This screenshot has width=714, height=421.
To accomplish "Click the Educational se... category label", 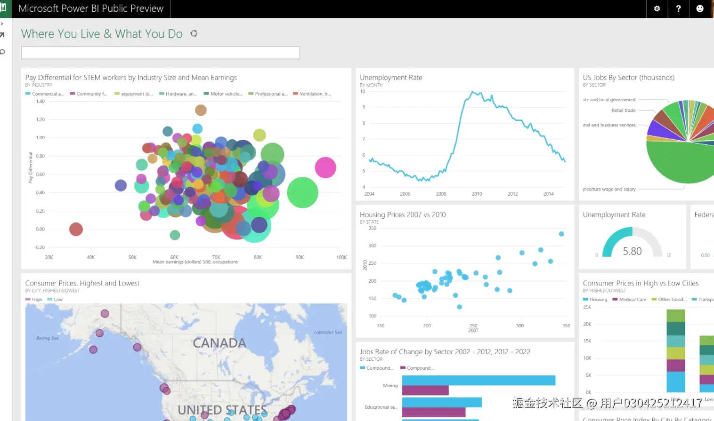I will [381, 407].
